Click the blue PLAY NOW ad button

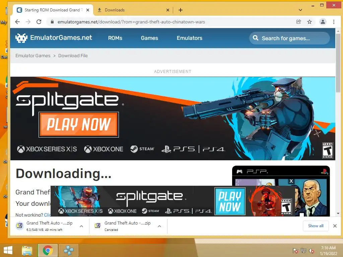coord(230,201)
